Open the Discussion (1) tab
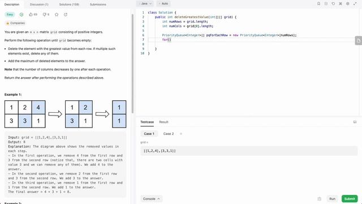 [x=39, y=5]
